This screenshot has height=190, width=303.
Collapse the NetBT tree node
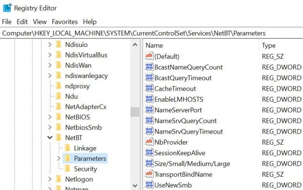(50, 138)
